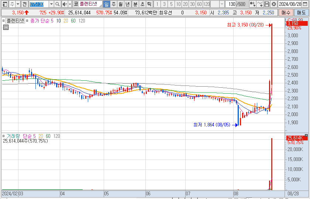
Task: Click the orange 20 MA price legend
Action: 66,21
